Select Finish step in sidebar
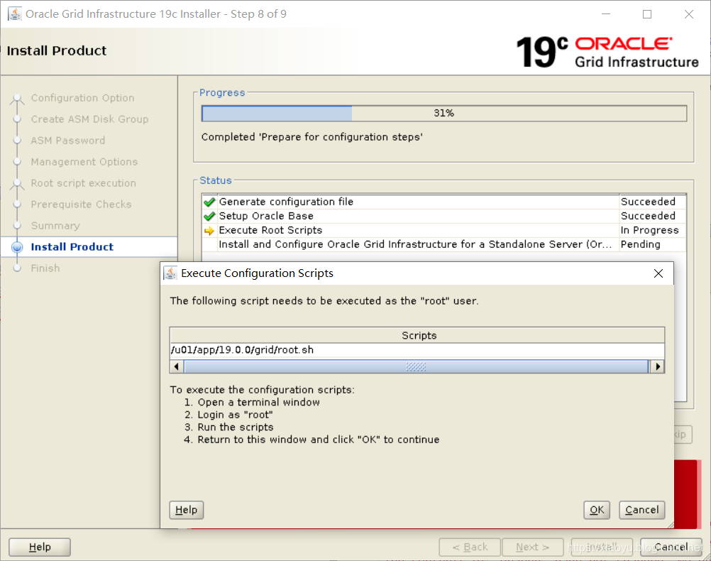711x561 pixels. 45,268
